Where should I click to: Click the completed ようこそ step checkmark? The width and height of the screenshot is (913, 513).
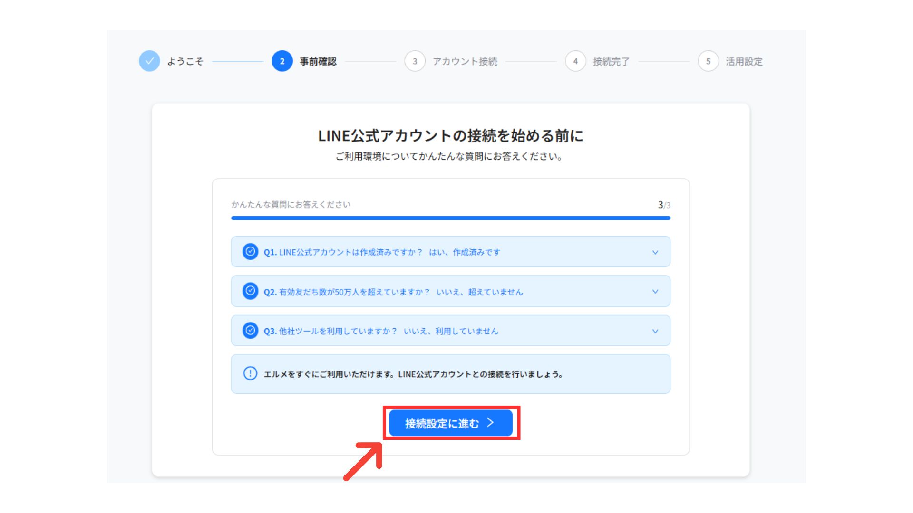pos(149,61)
